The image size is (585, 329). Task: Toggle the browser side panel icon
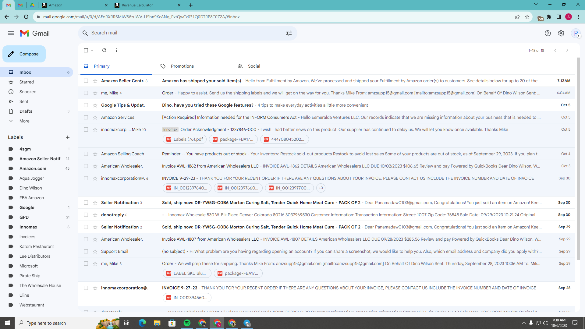pos(559,17)
